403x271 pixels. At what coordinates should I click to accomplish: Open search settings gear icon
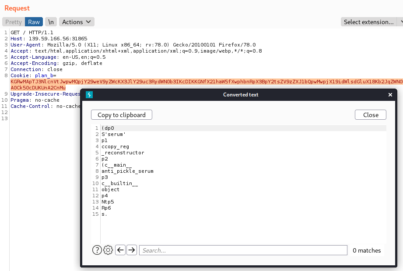pyautogui.click(x=108, y=250)
